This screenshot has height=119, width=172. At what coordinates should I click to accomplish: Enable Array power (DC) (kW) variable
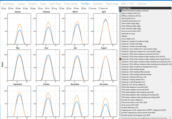[x=120, y=105]
